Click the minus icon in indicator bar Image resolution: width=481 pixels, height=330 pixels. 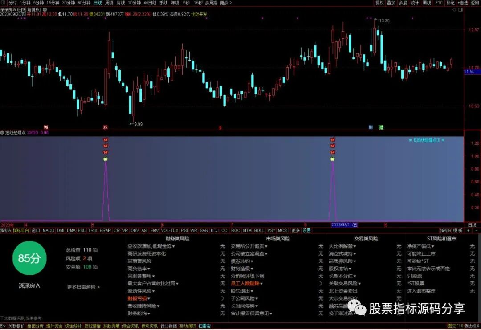[x=477, y=230]
